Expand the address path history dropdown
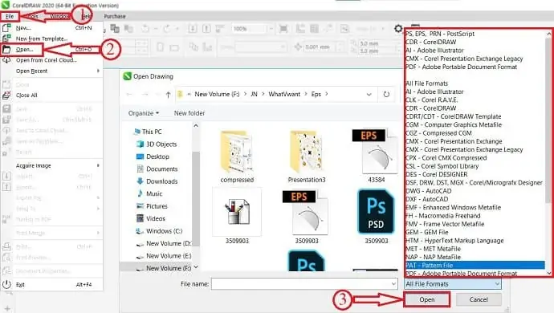 point(369,95)
